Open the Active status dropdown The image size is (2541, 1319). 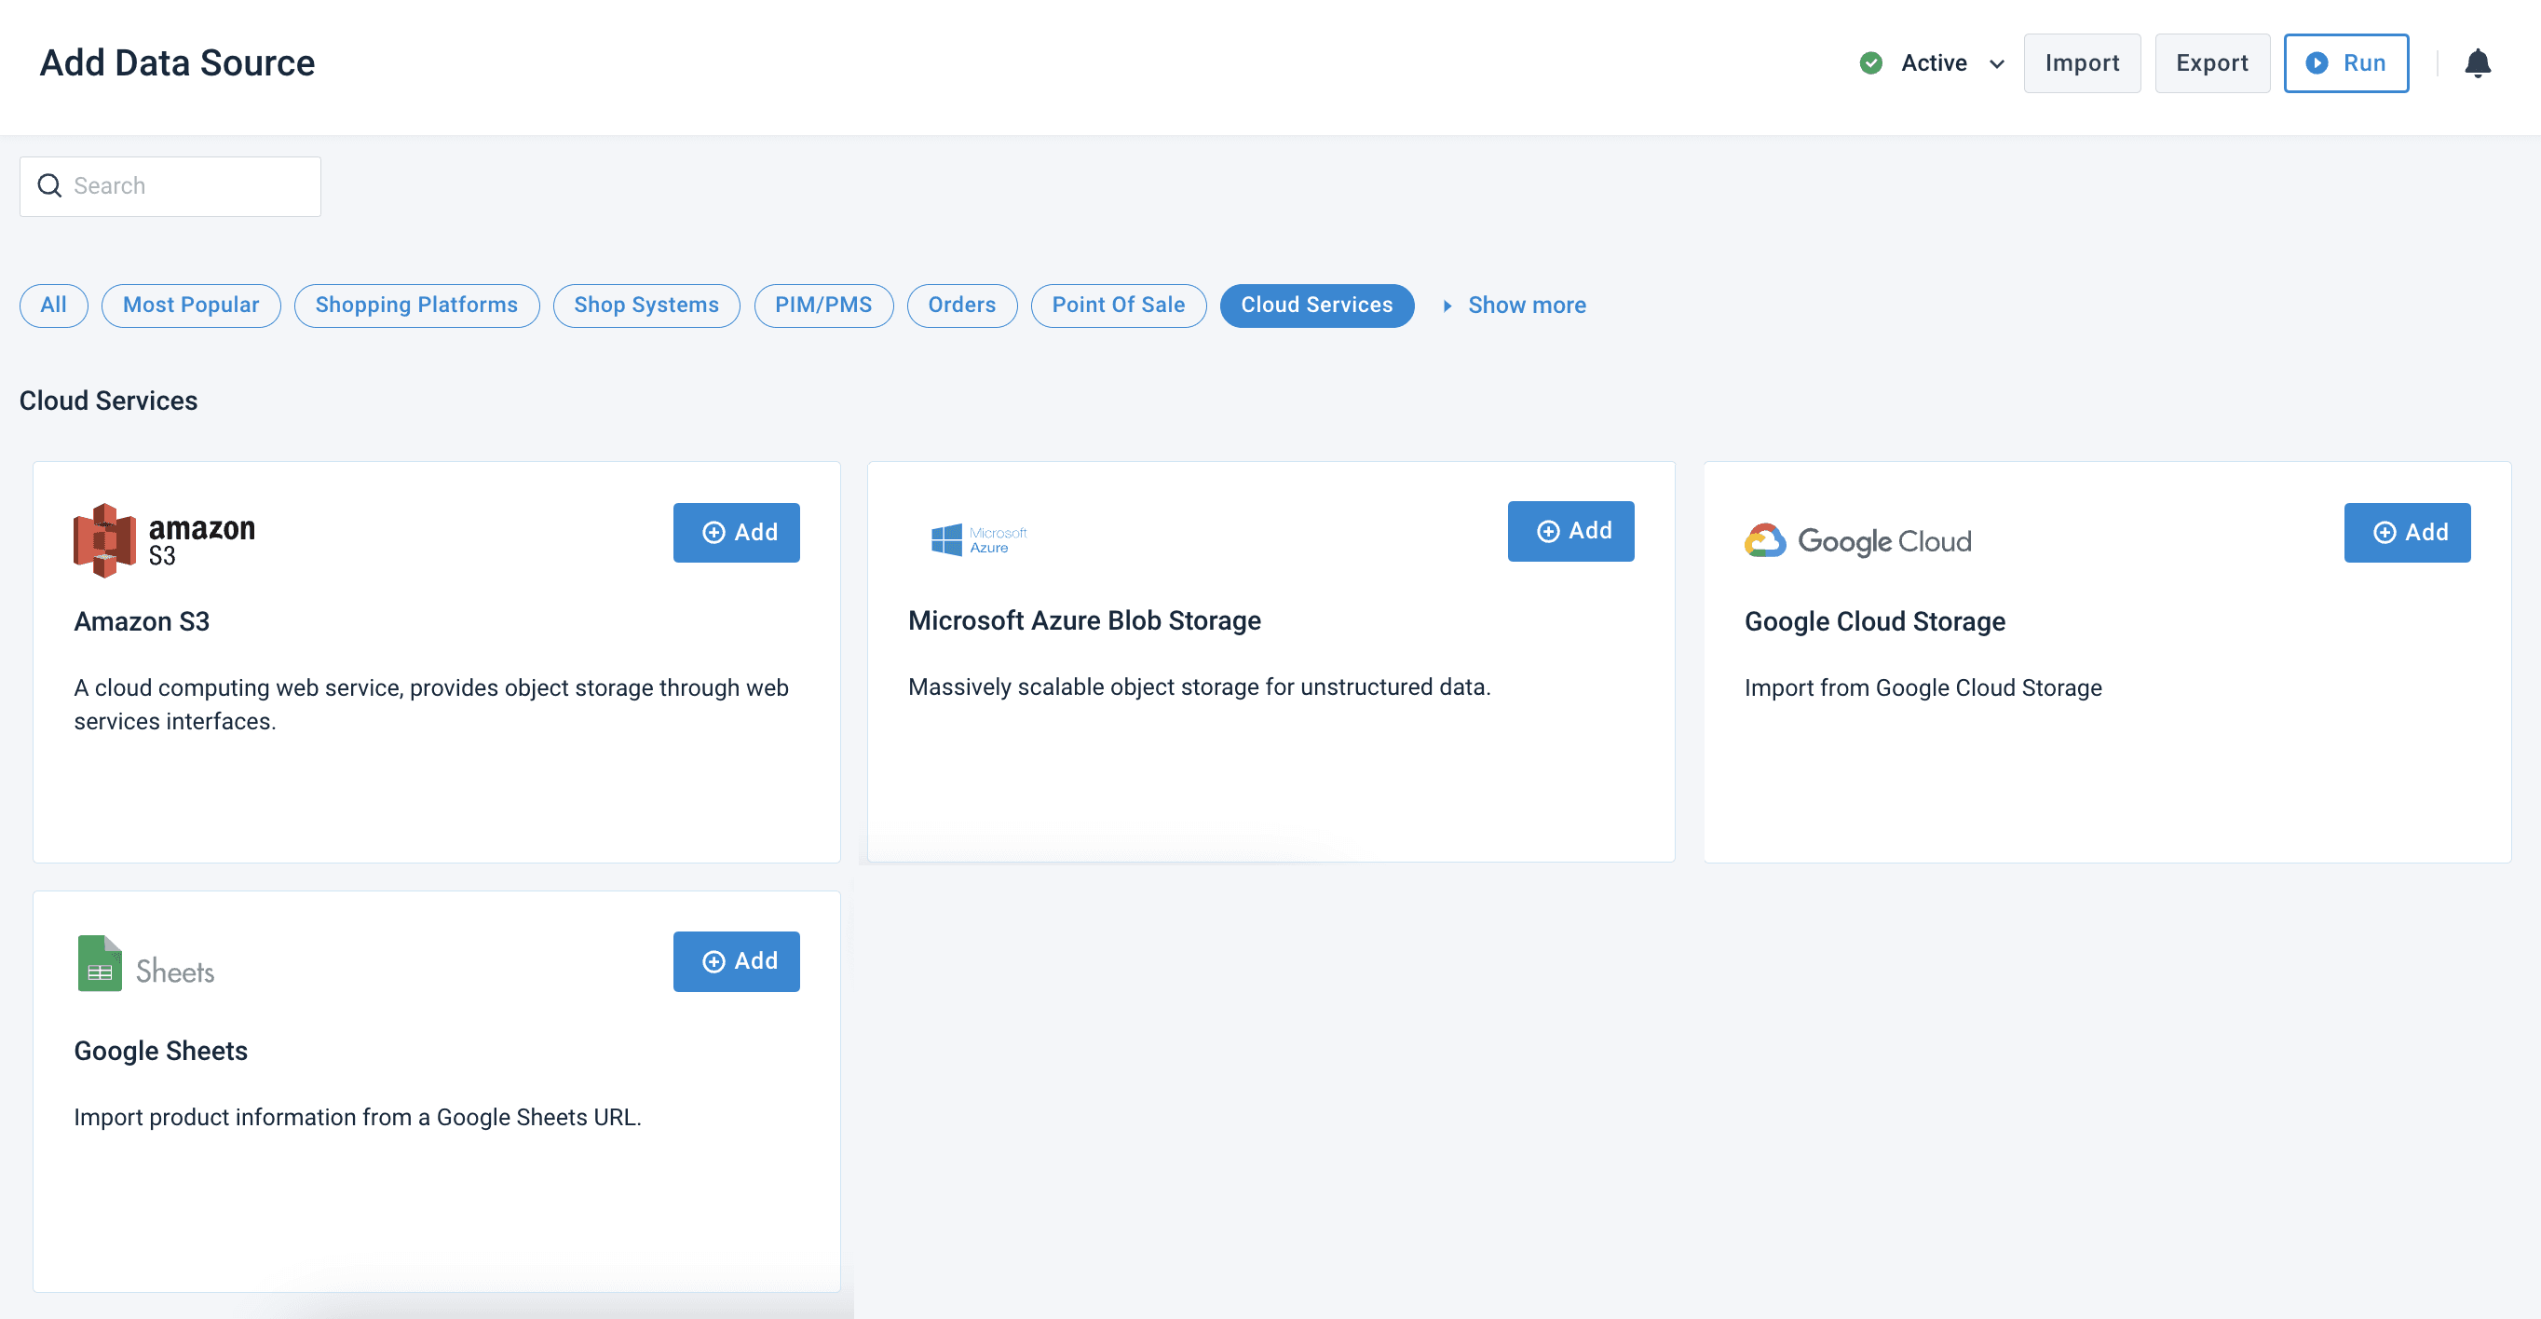coord(1996,64)
